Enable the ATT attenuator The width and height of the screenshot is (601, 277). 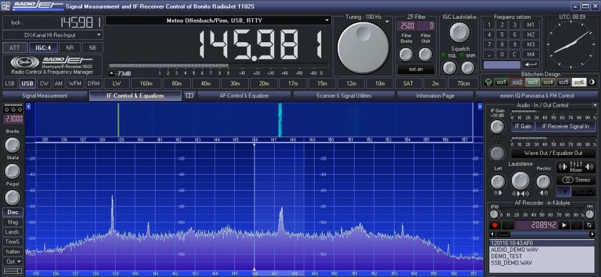tap(15, 48)
